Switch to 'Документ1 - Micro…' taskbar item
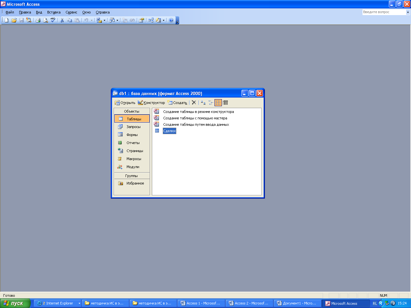This screenshot has height=308, width=411. tap(297, 303)
